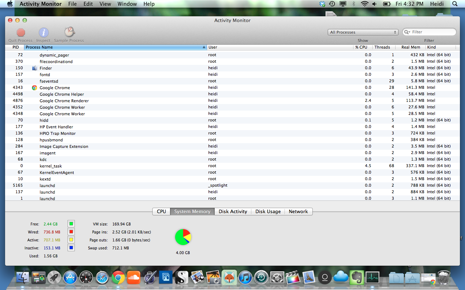The width and height of the screenshot is (465, 290).
Task: Open Scrivener S icon in Dock
Action: 182,278
